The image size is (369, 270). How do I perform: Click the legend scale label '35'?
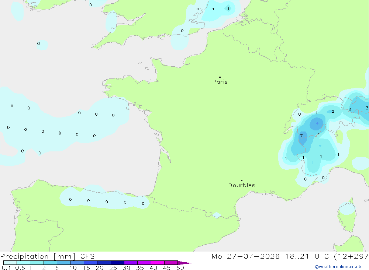(140, 268)
